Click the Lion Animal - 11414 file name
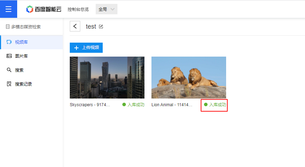This screenshot has width=305, height=167. (172, 105)
